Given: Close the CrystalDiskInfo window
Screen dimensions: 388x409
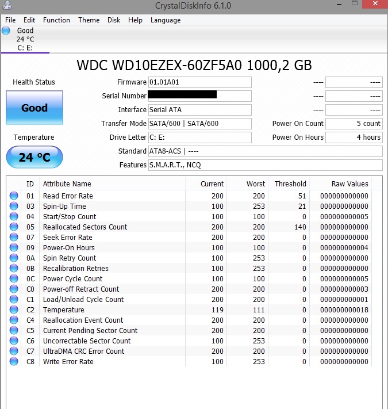Looking at the screenshot, I should pyautogui.click(x=375, y=4).
